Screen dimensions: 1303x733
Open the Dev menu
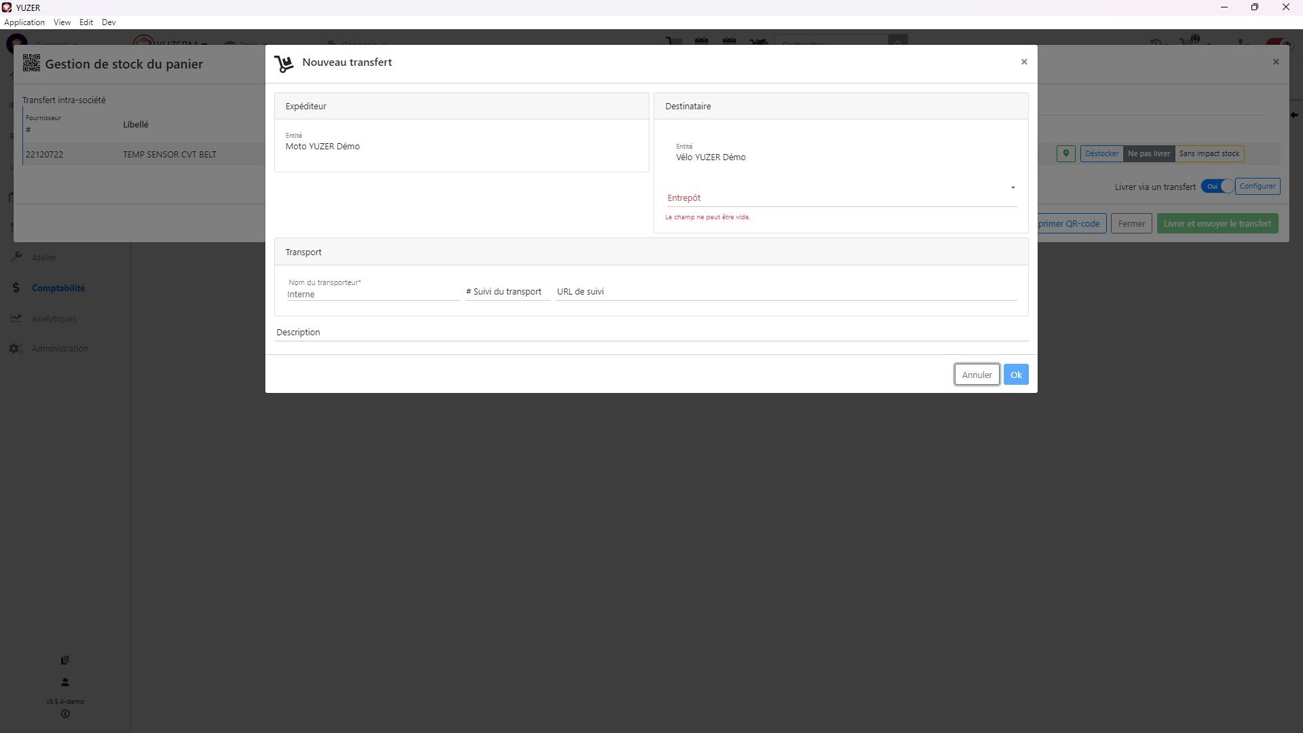(x=109, y=22)
